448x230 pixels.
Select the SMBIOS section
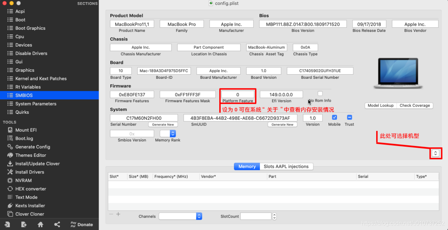(x=49, y=95)
